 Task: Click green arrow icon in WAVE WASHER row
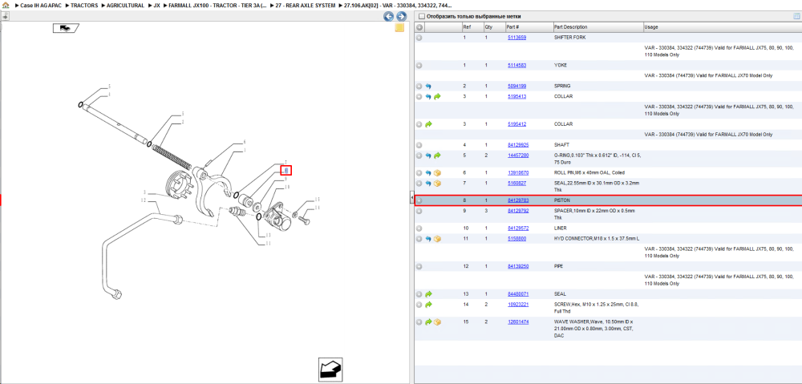[x=428, y=322]
